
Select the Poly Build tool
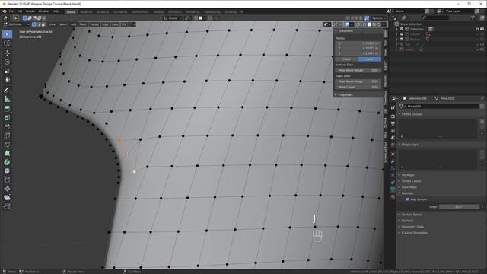[7, 153]
